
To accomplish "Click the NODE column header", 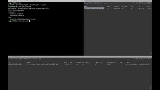I will [x=149, y=6].
